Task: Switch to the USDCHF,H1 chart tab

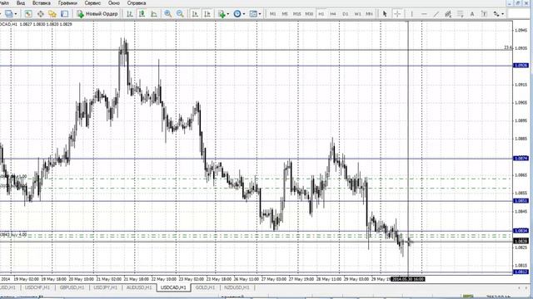Action: click(37, 287)
